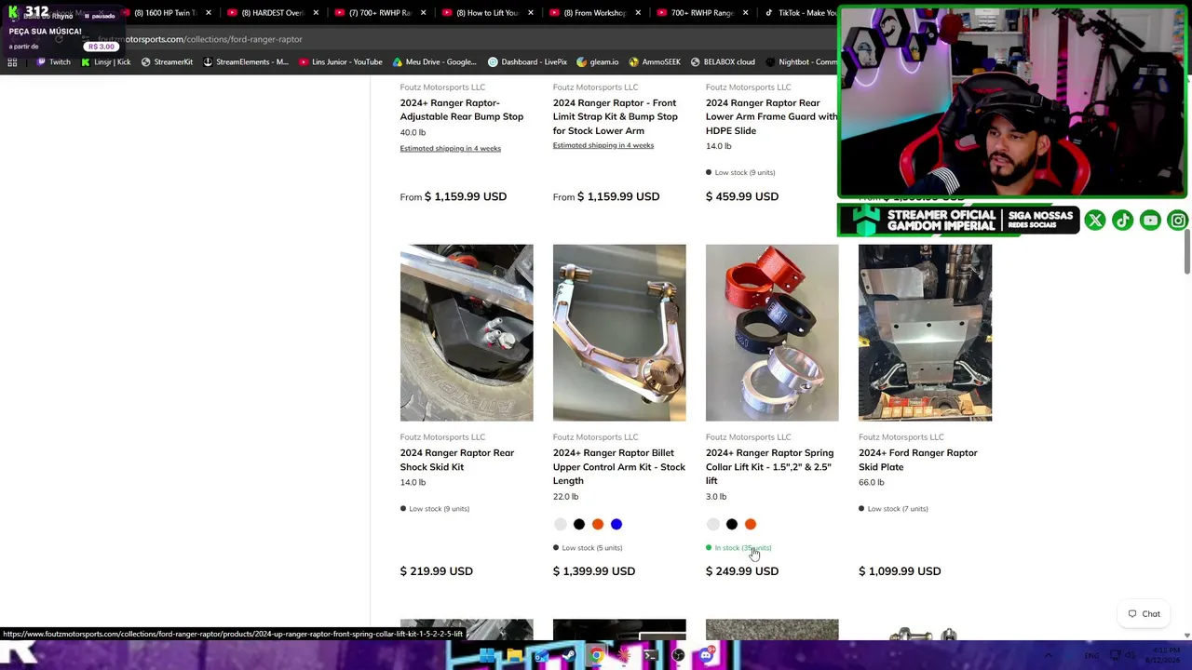Screen dimensions: 1192x670
Task: Select white swatch for Billet Upper Control Arm Kit
Action: point(560,525)
